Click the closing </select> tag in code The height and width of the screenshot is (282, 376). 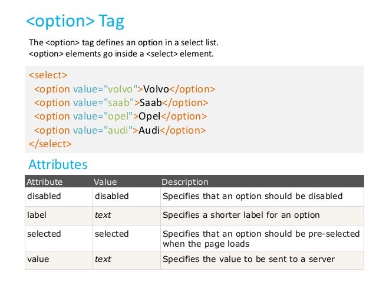coord(50,144)
